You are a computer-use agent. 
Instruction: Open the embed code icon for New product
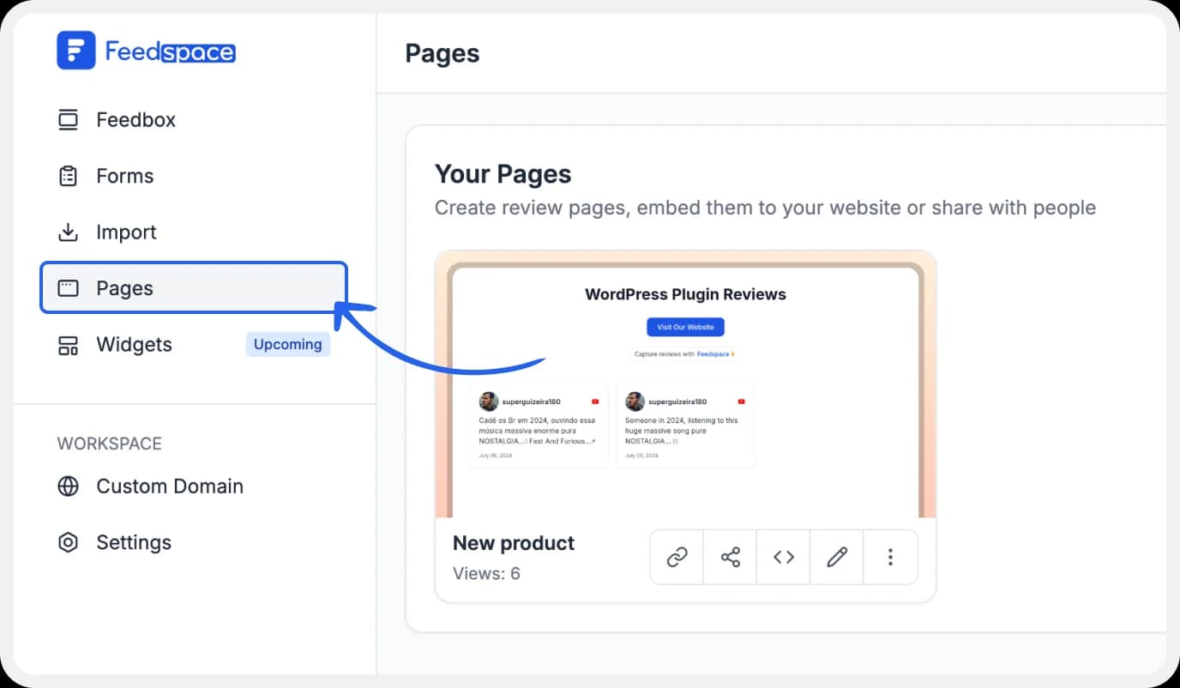pos(783,557)
